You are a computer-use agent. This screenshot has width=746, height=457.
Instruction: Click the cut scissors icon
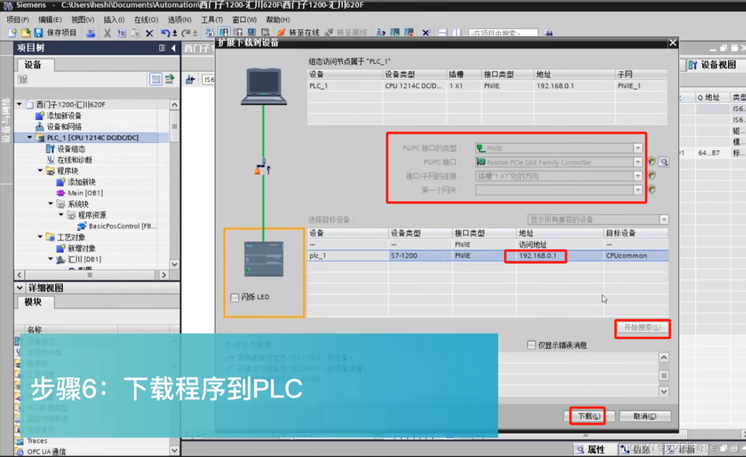click(107, 33)
